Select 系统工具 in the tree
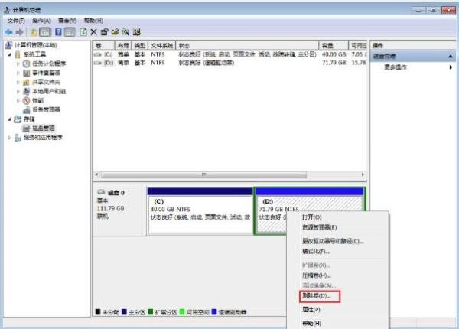Viewport: 459px width, 329px height. point(34,54)
